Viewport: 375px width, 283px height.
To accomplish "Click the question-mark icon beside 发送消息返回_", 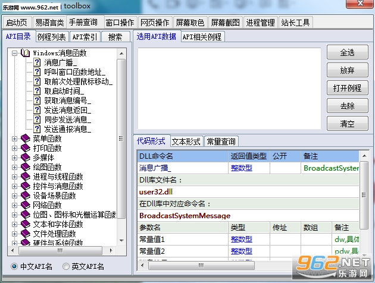I will pyautogui.click(x=37, y=110).
